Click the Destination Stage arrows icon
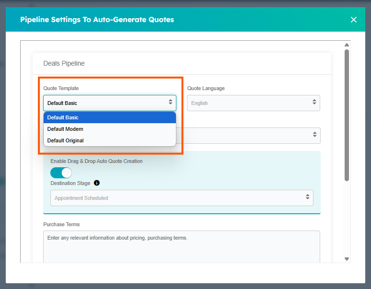 307,197
